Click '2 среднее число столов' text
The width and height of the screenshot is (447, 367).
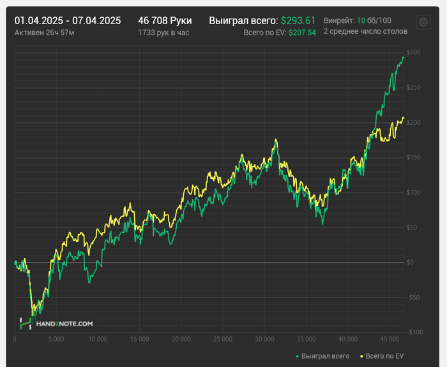pos(365,31)
